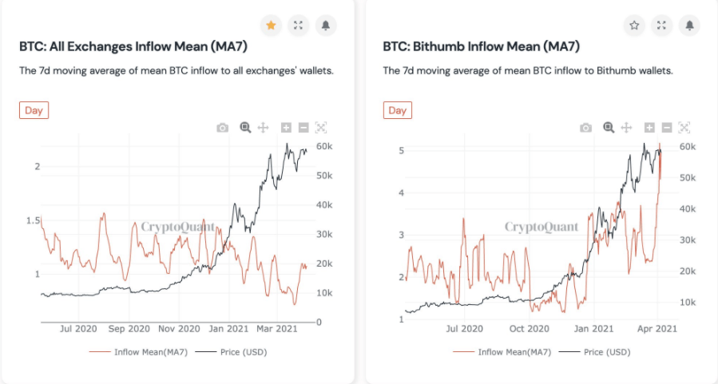
Task: Select Day interval on Bithumb chart
Action: 398,110
